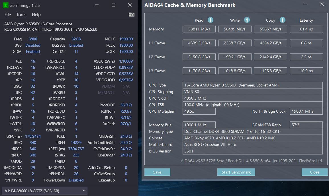The image size is (329, 196).
Task: Click the CPU Type field text
Action: 252,85
